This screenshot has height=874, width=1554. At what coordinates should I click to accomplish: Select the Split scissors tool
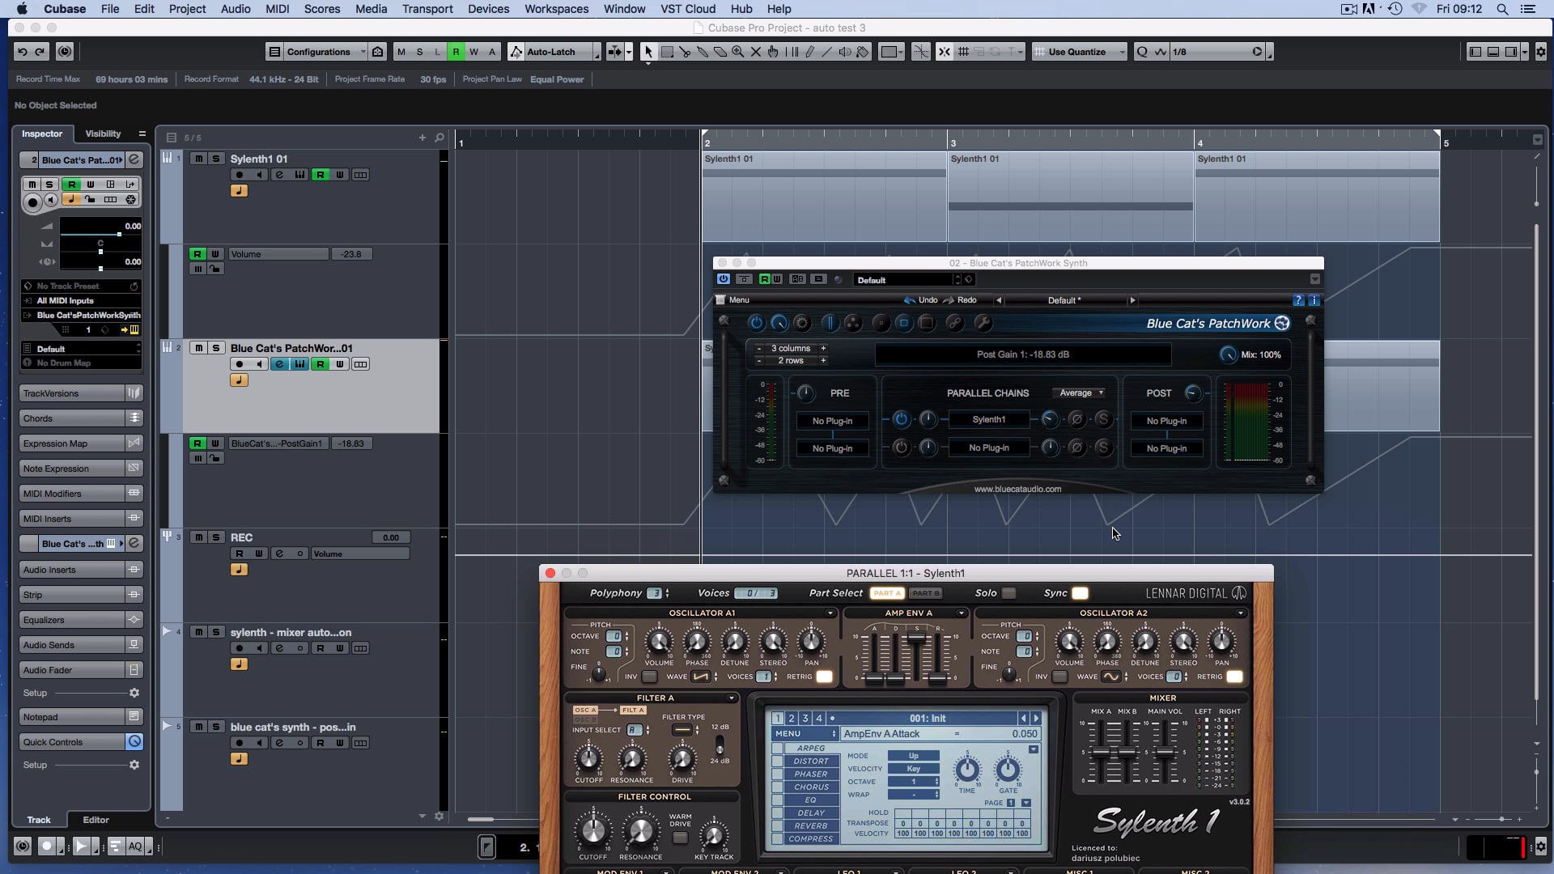coord(685,52)
